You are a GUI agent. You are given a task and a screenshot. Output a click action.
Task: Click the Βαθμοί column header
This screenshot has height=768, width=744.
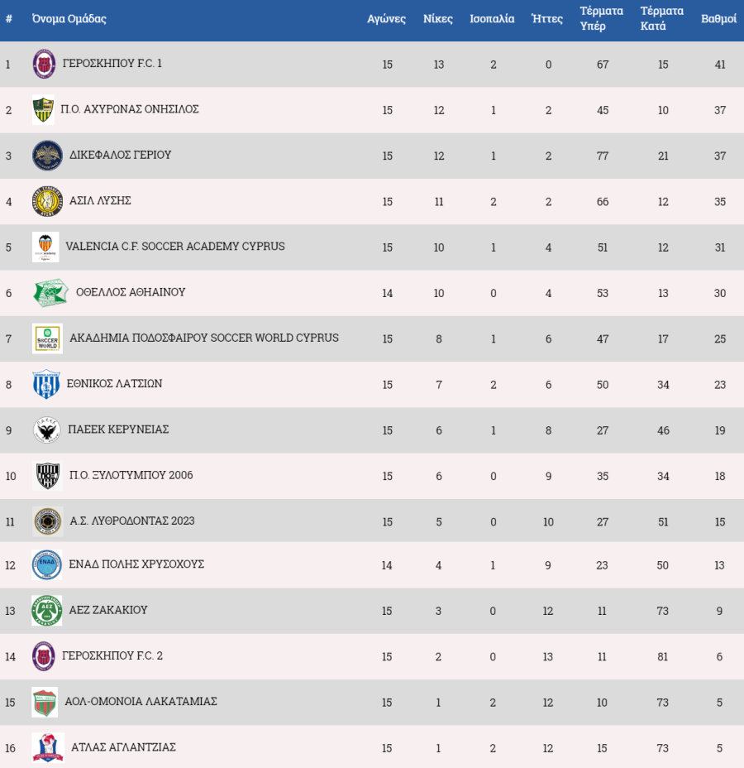point(718,18)
